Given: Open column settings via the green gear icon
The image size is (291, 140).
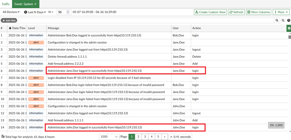Looking at the screenshot, I should click(x=289, y=28).
